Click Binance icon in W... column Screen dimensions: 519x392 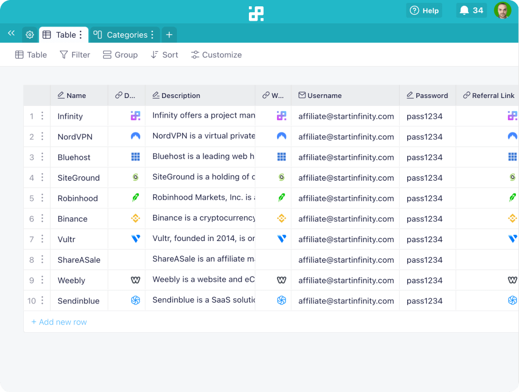pyautogui.click(x=281, y=218)
